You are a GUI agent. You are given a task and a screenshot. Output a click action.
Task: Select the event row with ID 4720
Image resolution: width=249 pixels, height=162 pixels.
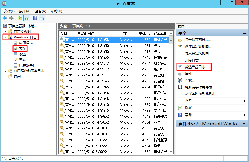[114, 105]
